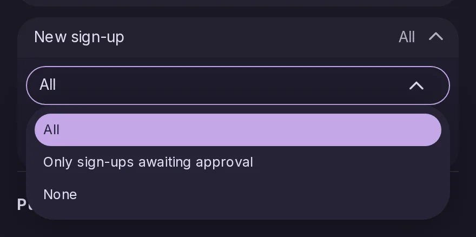Choose Only sign-ups awaiting approval
476x237 pixels.
[237, 162]
